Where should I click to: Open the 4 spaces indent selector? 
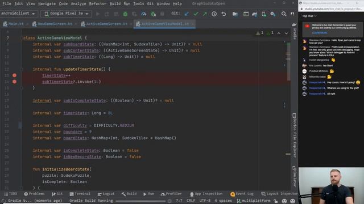(x=223, y=201)
